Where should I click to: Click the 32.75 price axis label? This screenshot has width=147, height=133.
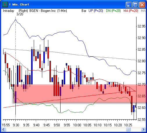[141, 73]
